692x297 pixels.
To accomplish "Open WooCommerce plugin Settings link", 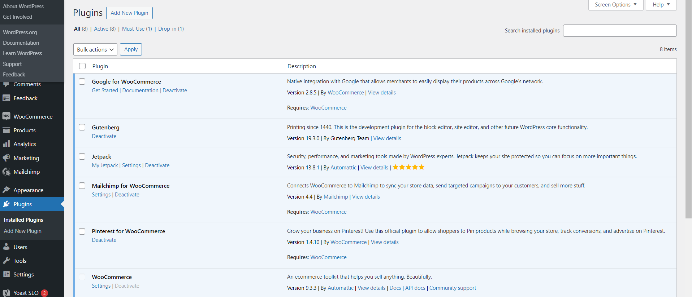I will click(x=101, y=286).
